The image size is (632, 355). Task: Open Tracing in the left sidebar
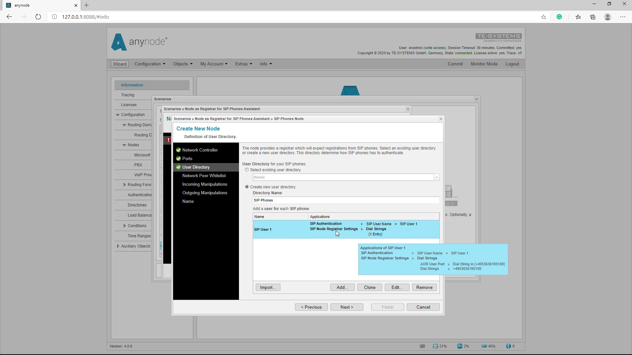(x=127, y=95)
